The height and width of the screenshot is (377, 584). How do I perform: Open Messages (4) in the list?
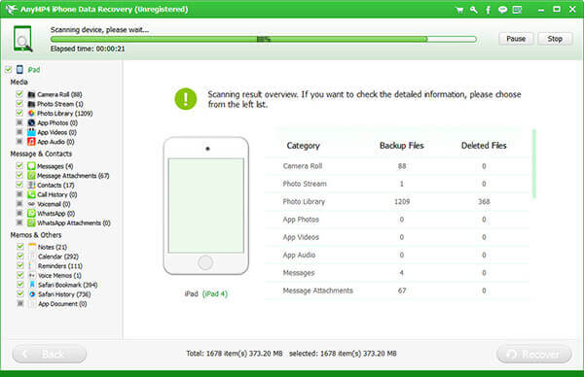(x=55, y=166)
